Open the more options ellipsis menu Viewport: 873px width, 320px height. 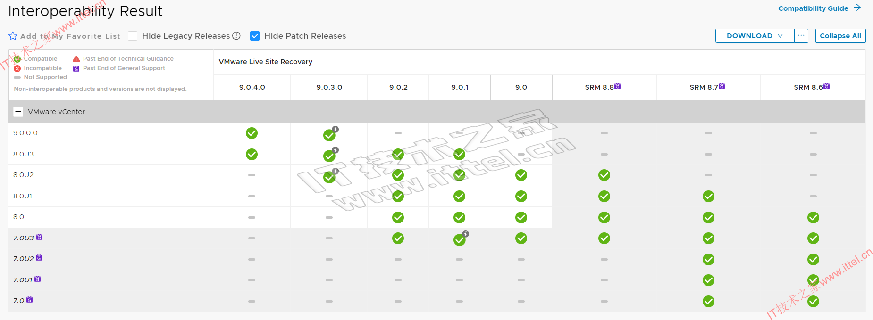pyautogui.click(x=801, y=36)
